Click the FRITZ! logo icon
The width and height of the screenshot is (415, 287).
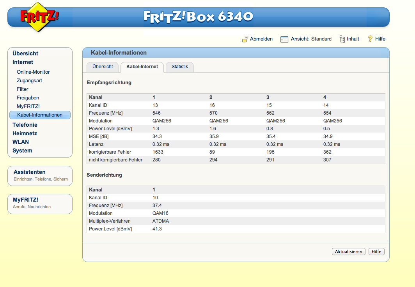click(39, 17)
